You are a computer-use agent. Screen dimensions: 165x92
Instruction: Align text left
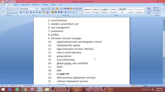(53, 12)
